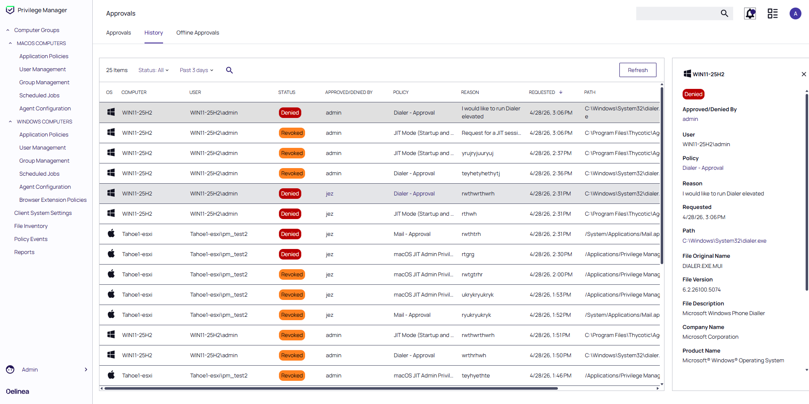Sort by the Computer column header

[x=134, y=92]
